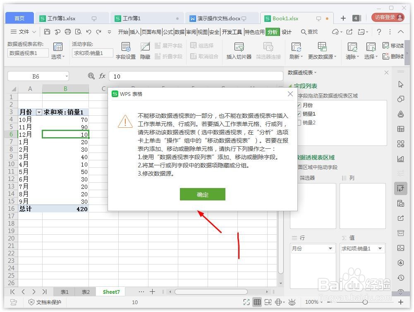Click the 移动数据透视表 move pivot table icon

(x=392, y=45)
